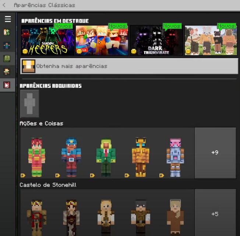Viewport: 240px width, 236px height.
Task: Click the yellow tag under the red-haired girl skin
Action: click(23, 175)
